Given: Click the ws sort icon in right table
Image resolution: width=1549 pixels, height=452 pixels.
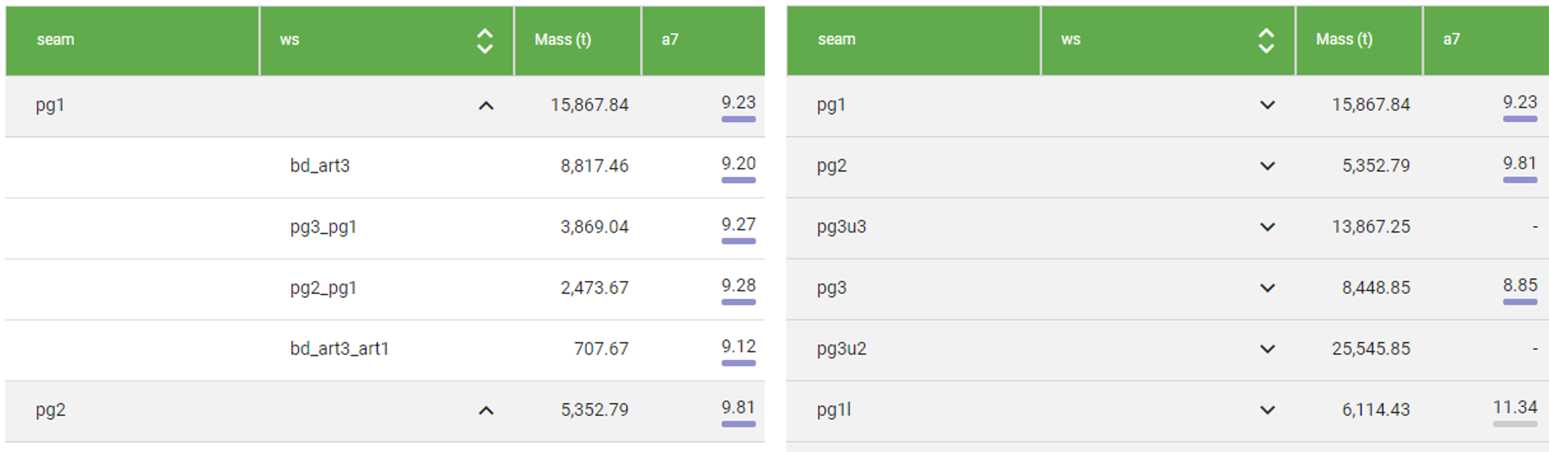Looking at the screenshot, I should [1266, 41].
